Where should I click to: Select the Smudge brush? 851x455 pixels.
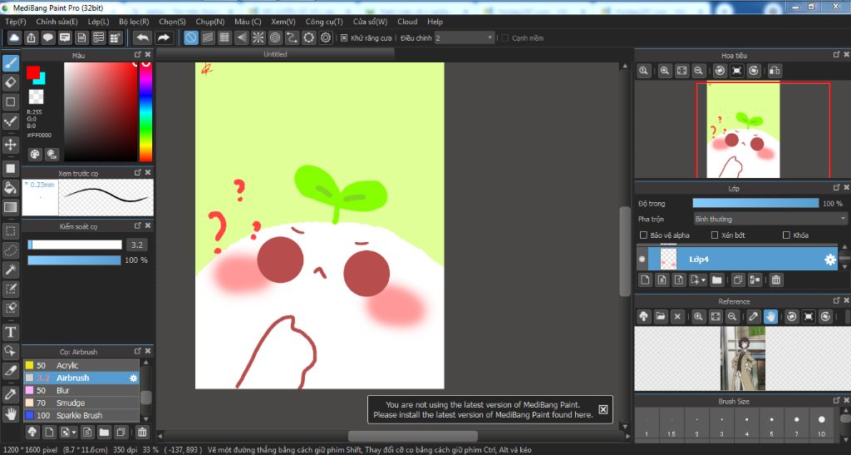pos(81,403)
